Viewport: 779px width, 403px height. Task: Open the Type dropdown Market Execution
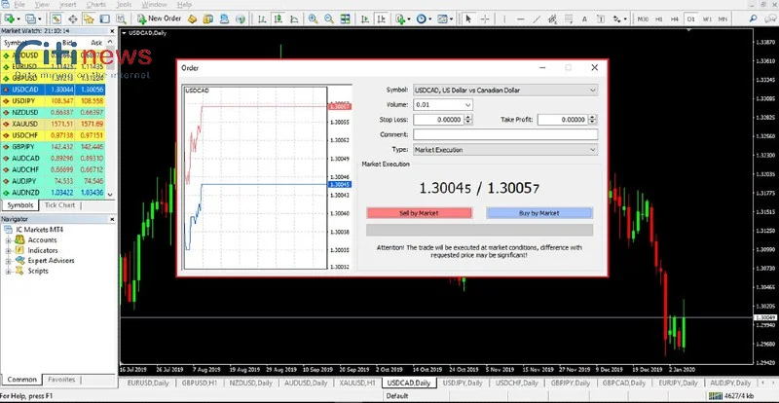pyautogui.click(x=505, y=150)
